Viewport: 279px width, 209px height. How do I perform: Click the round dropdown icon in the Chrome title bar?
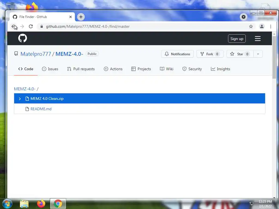pos(244,17)
